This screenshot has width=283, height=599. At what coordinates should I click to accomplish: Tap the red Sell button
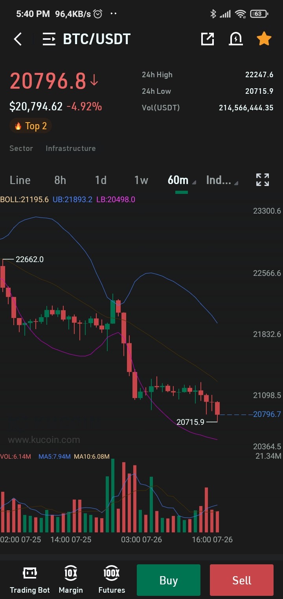click(242, 580)
